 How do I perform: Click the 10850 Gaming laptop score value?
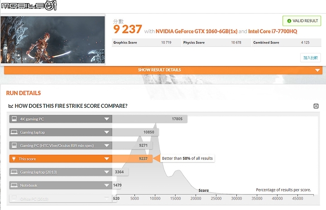pos(149,132)
